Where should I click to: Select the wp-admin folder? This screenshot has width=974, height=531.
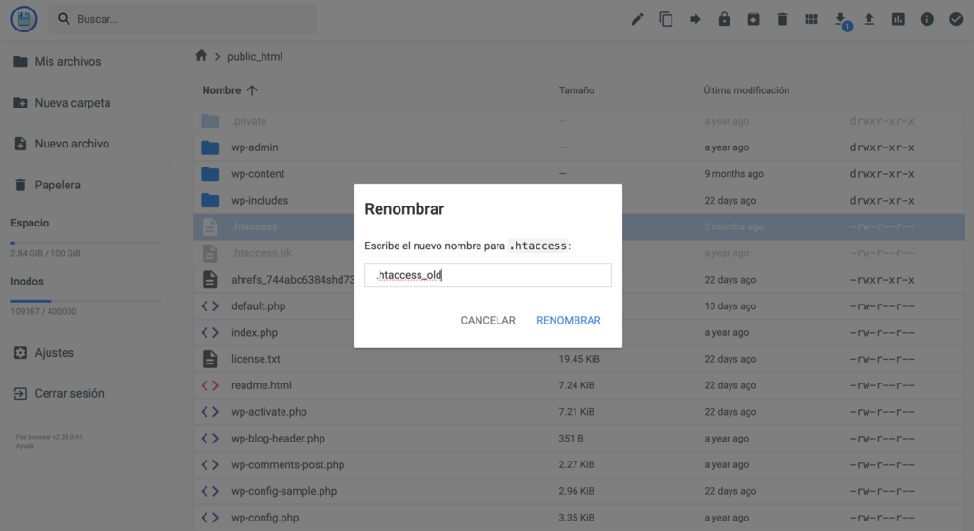tap(579, 147)
